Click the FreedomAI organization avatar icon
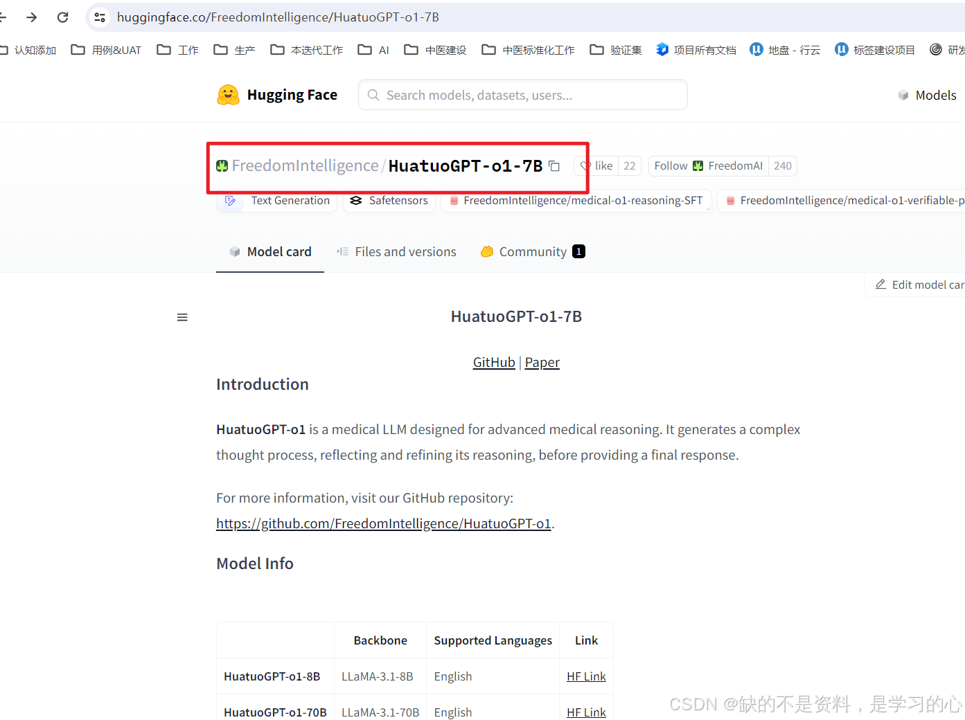 pyautogui.click(x=698, y=166)
